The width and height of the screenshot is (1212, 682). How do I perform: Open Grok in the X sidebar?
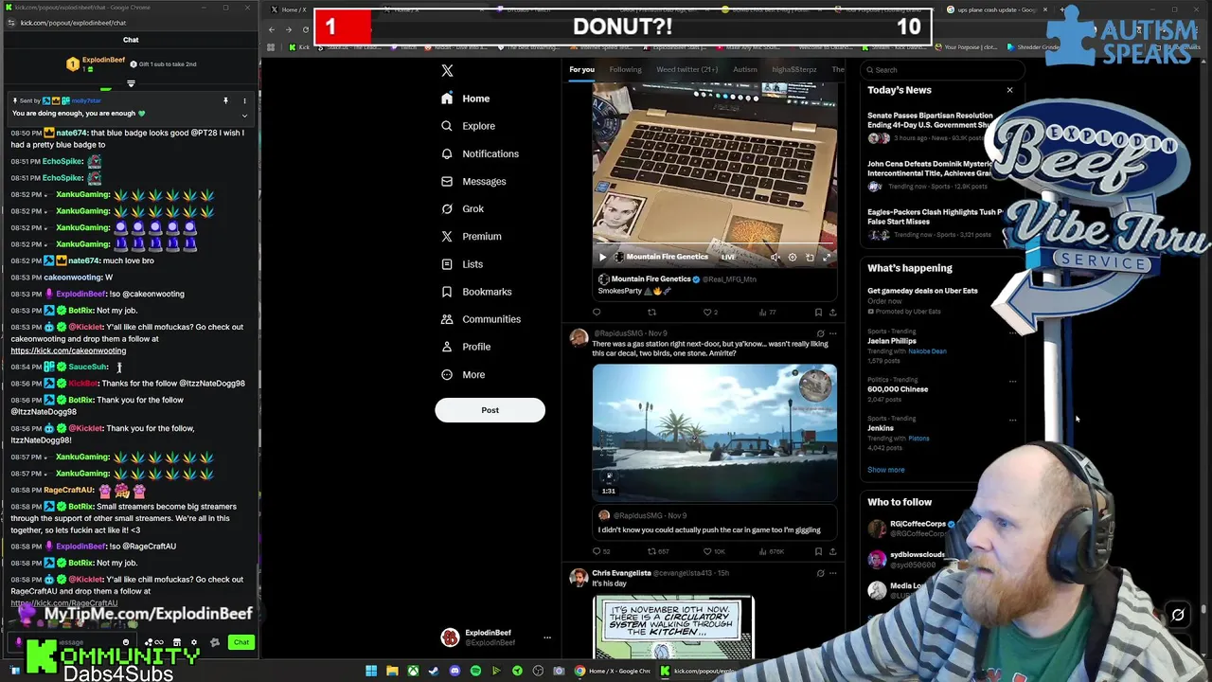pyautogui.click(x=462, y=208)
